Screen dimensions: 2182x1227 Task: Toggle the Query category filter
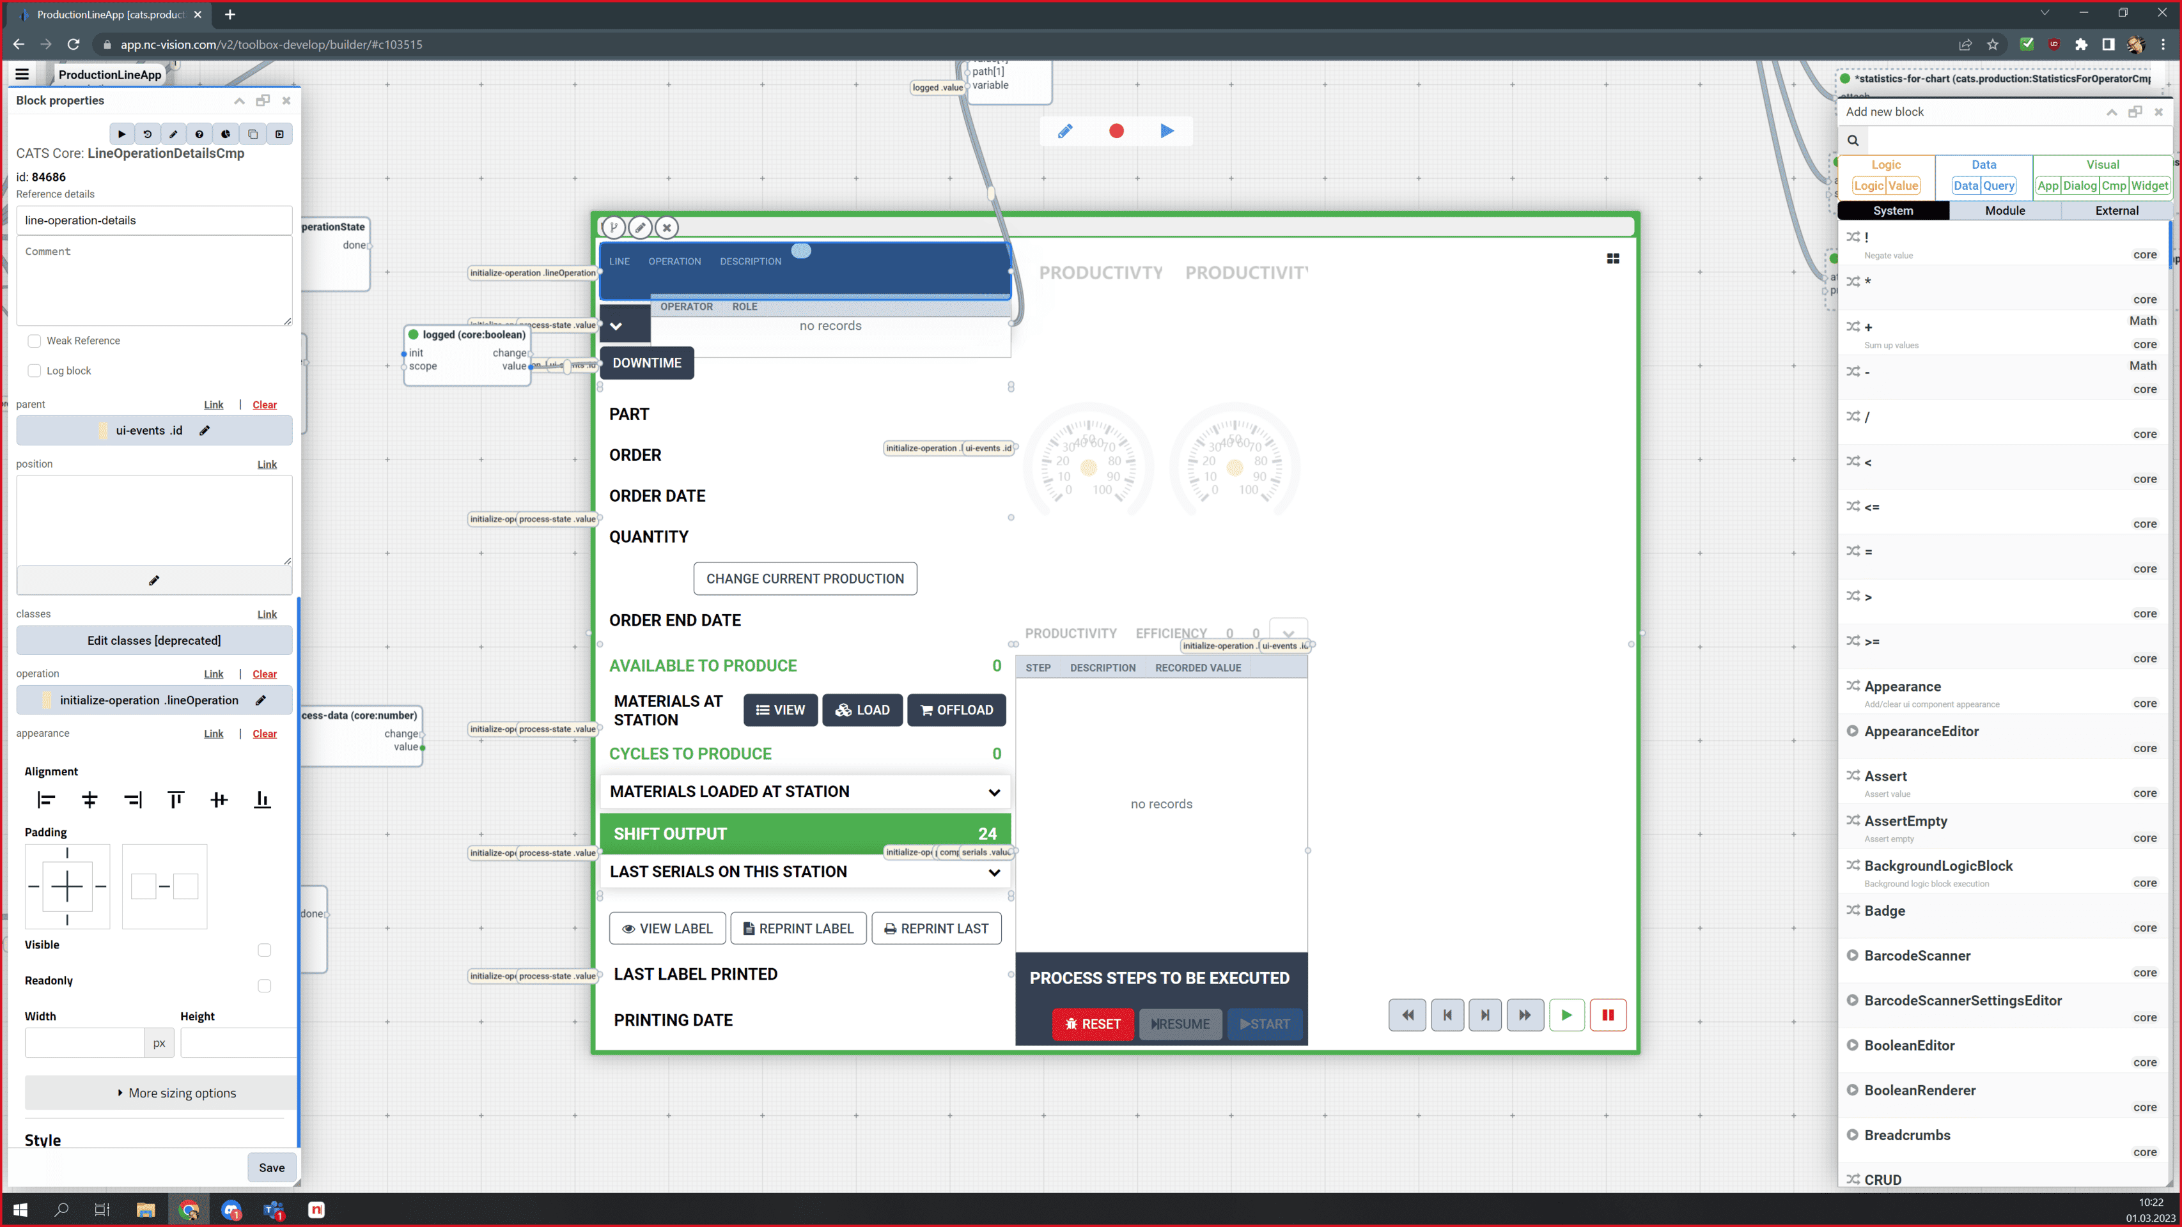coord(1999,185)
